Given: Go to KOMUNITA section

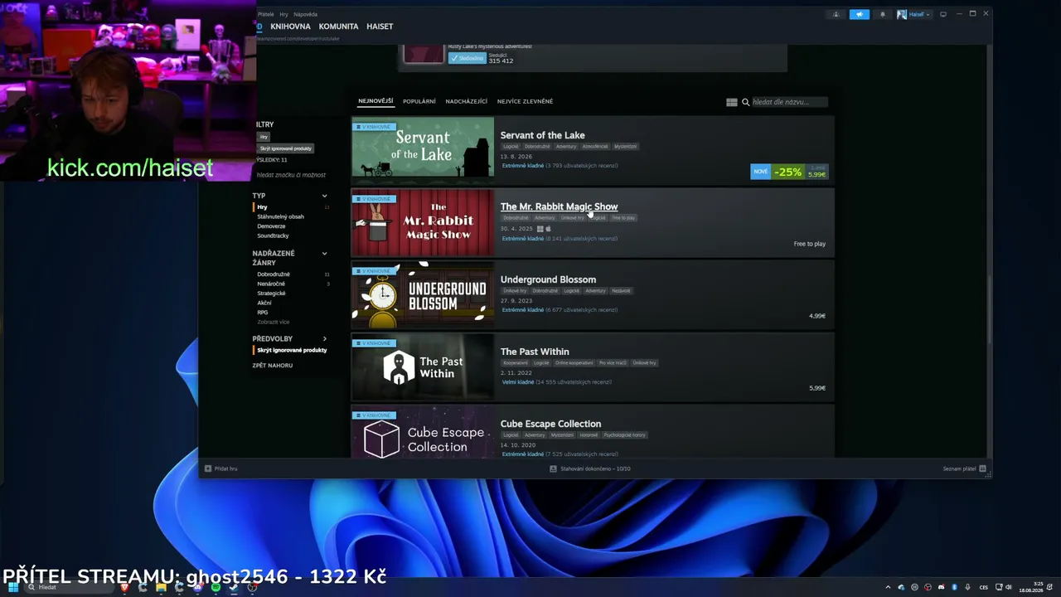Looking at the screenshot, I should coord(338,27).
